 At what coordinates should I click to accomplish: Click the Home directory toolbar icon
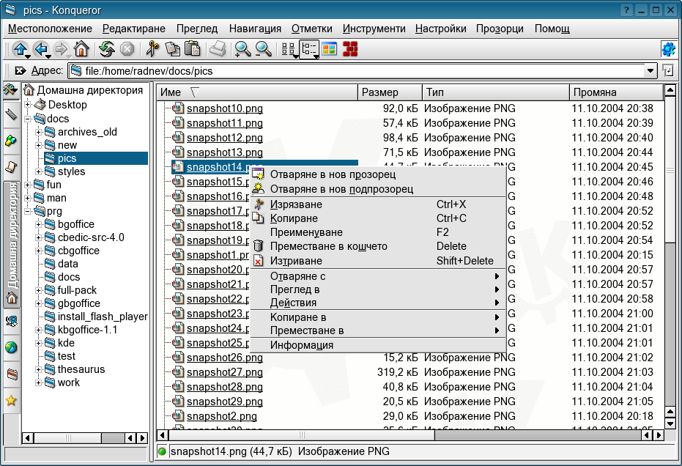point(81,49)
